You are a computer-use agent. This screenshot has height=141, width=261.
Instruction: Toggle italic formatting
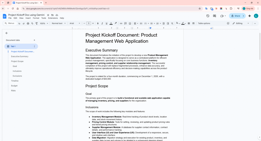[102, 23]
